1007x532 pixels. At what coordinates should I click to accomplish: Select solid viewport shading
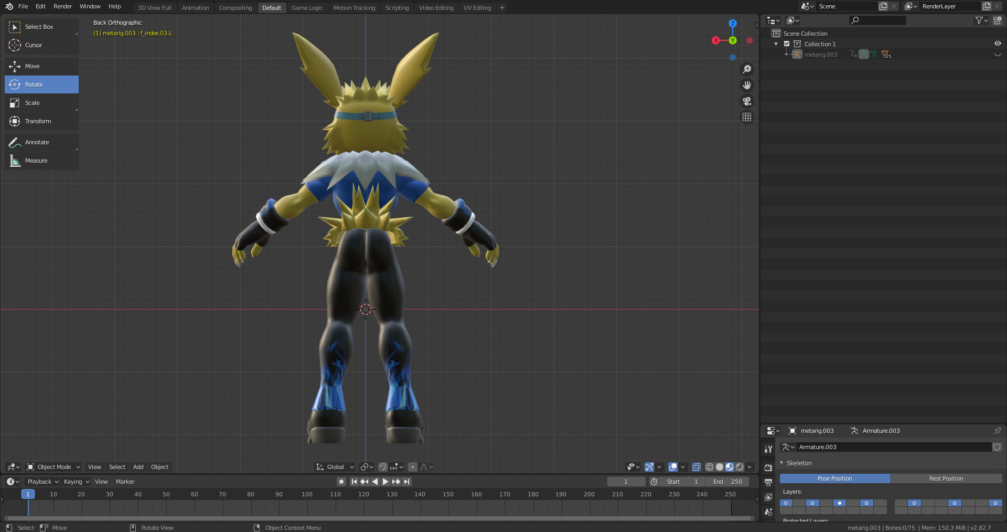720,467
